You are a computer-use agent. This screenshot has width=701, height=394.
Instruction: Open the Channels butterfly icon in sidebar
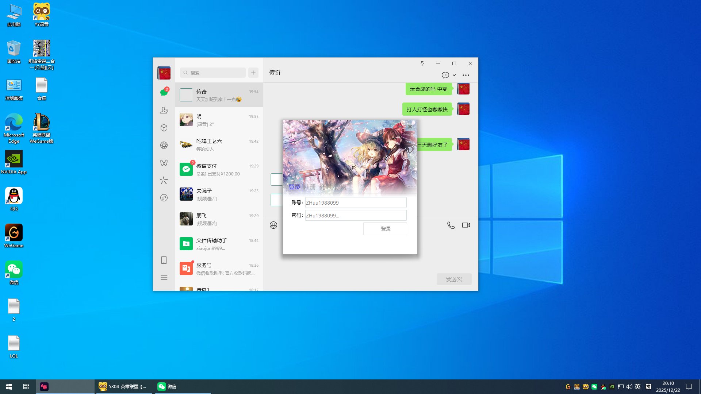pyautogui.click(x=164, y=163)
